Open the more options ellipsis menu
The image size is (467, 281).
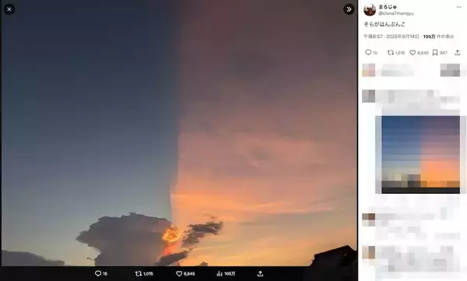(x=458, y=7)
